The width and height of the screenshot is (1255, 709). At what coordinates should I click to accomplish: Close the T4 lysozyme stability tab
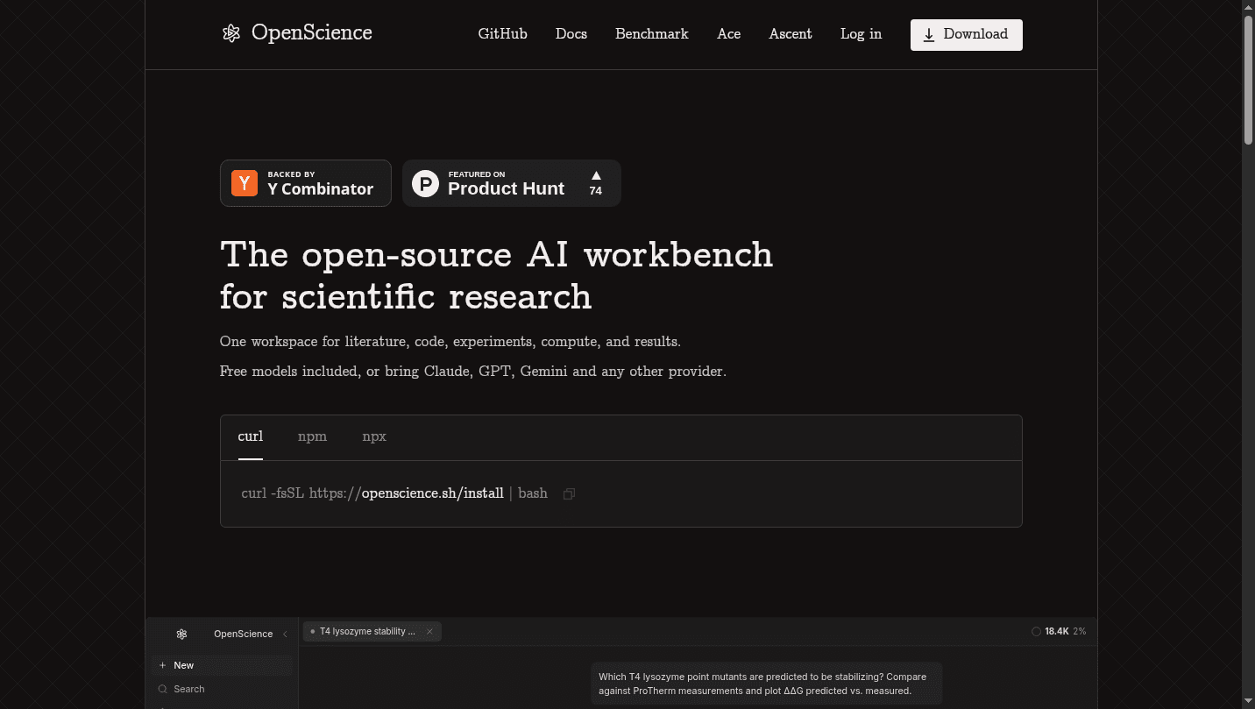tap(429, 631)
